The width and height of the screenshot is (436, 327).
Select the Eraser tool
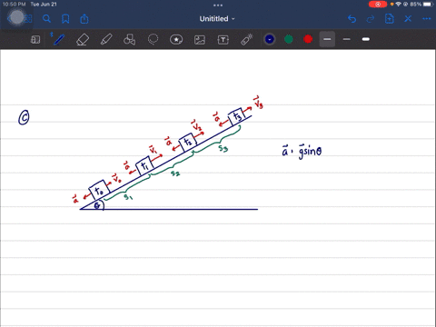tap(83, 39)
